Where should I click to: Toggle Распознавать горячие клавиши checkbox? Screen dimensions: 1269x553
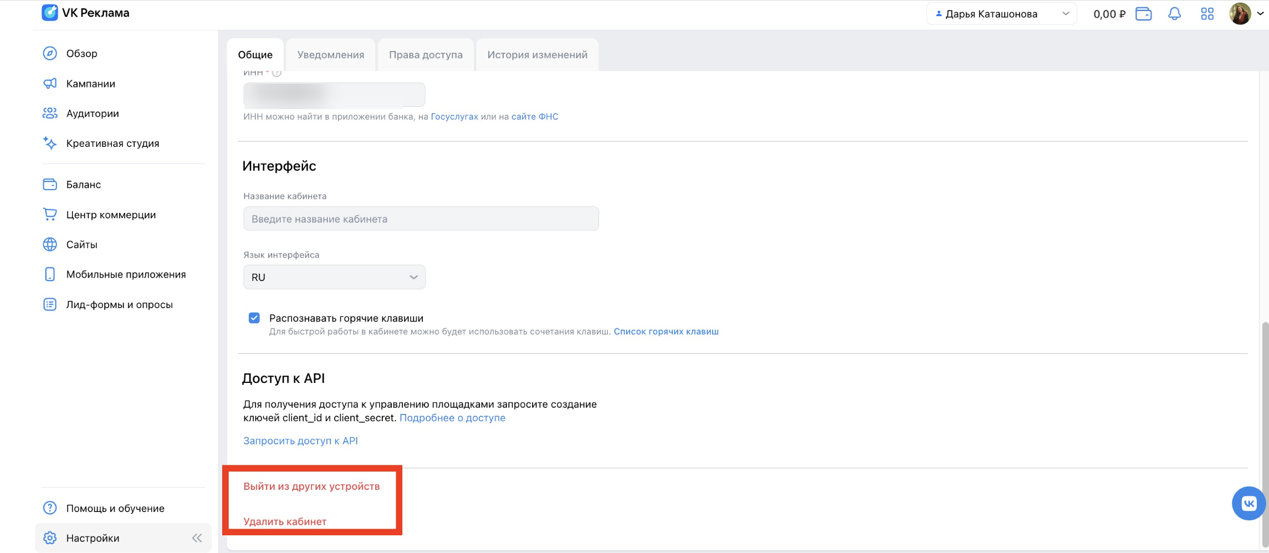point(254,318)
